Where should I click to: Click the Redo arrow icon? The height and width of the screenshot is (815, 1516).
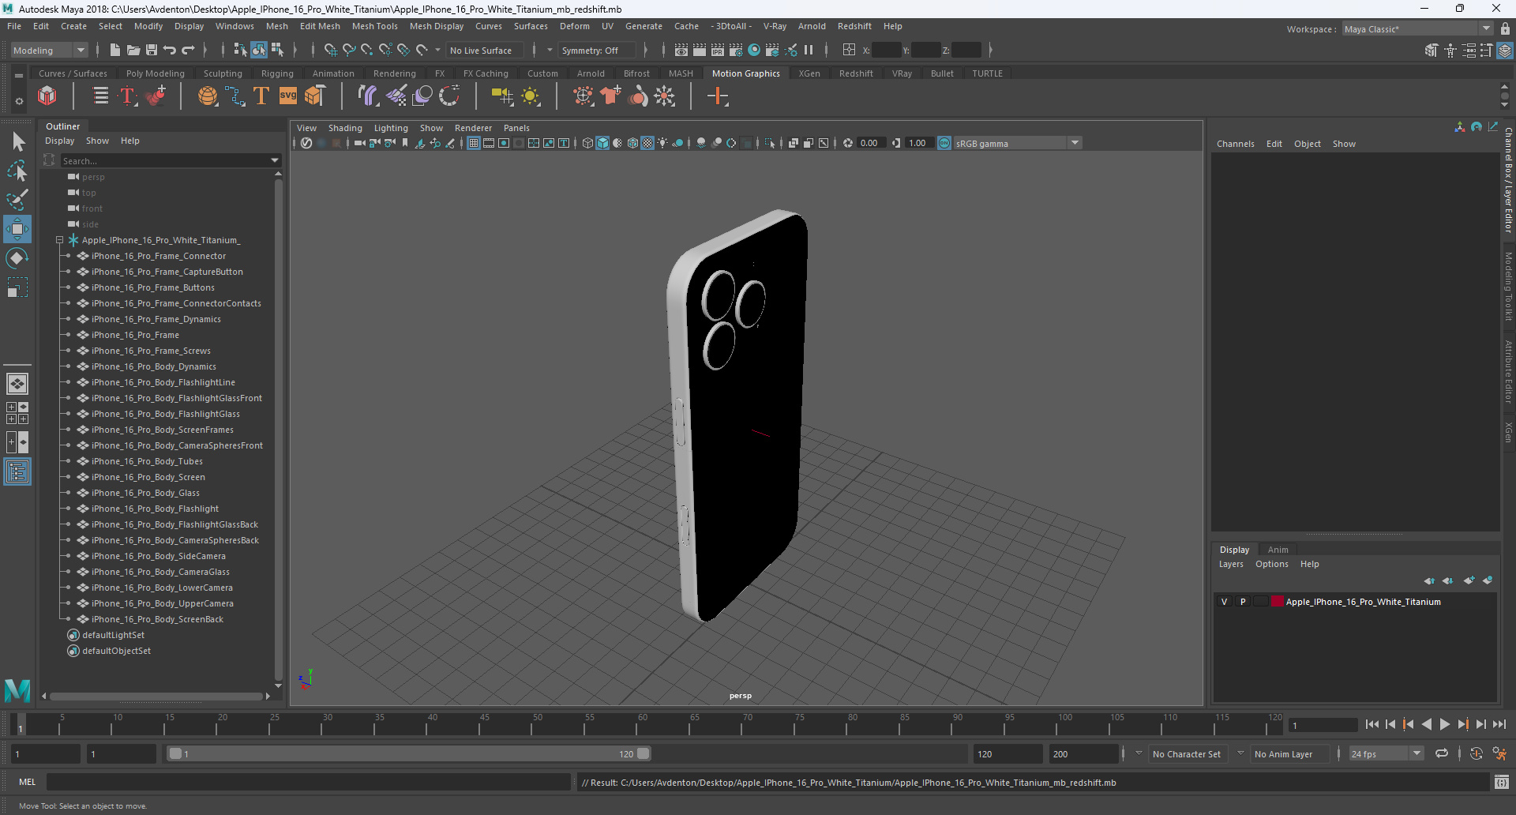coord(188,50)
